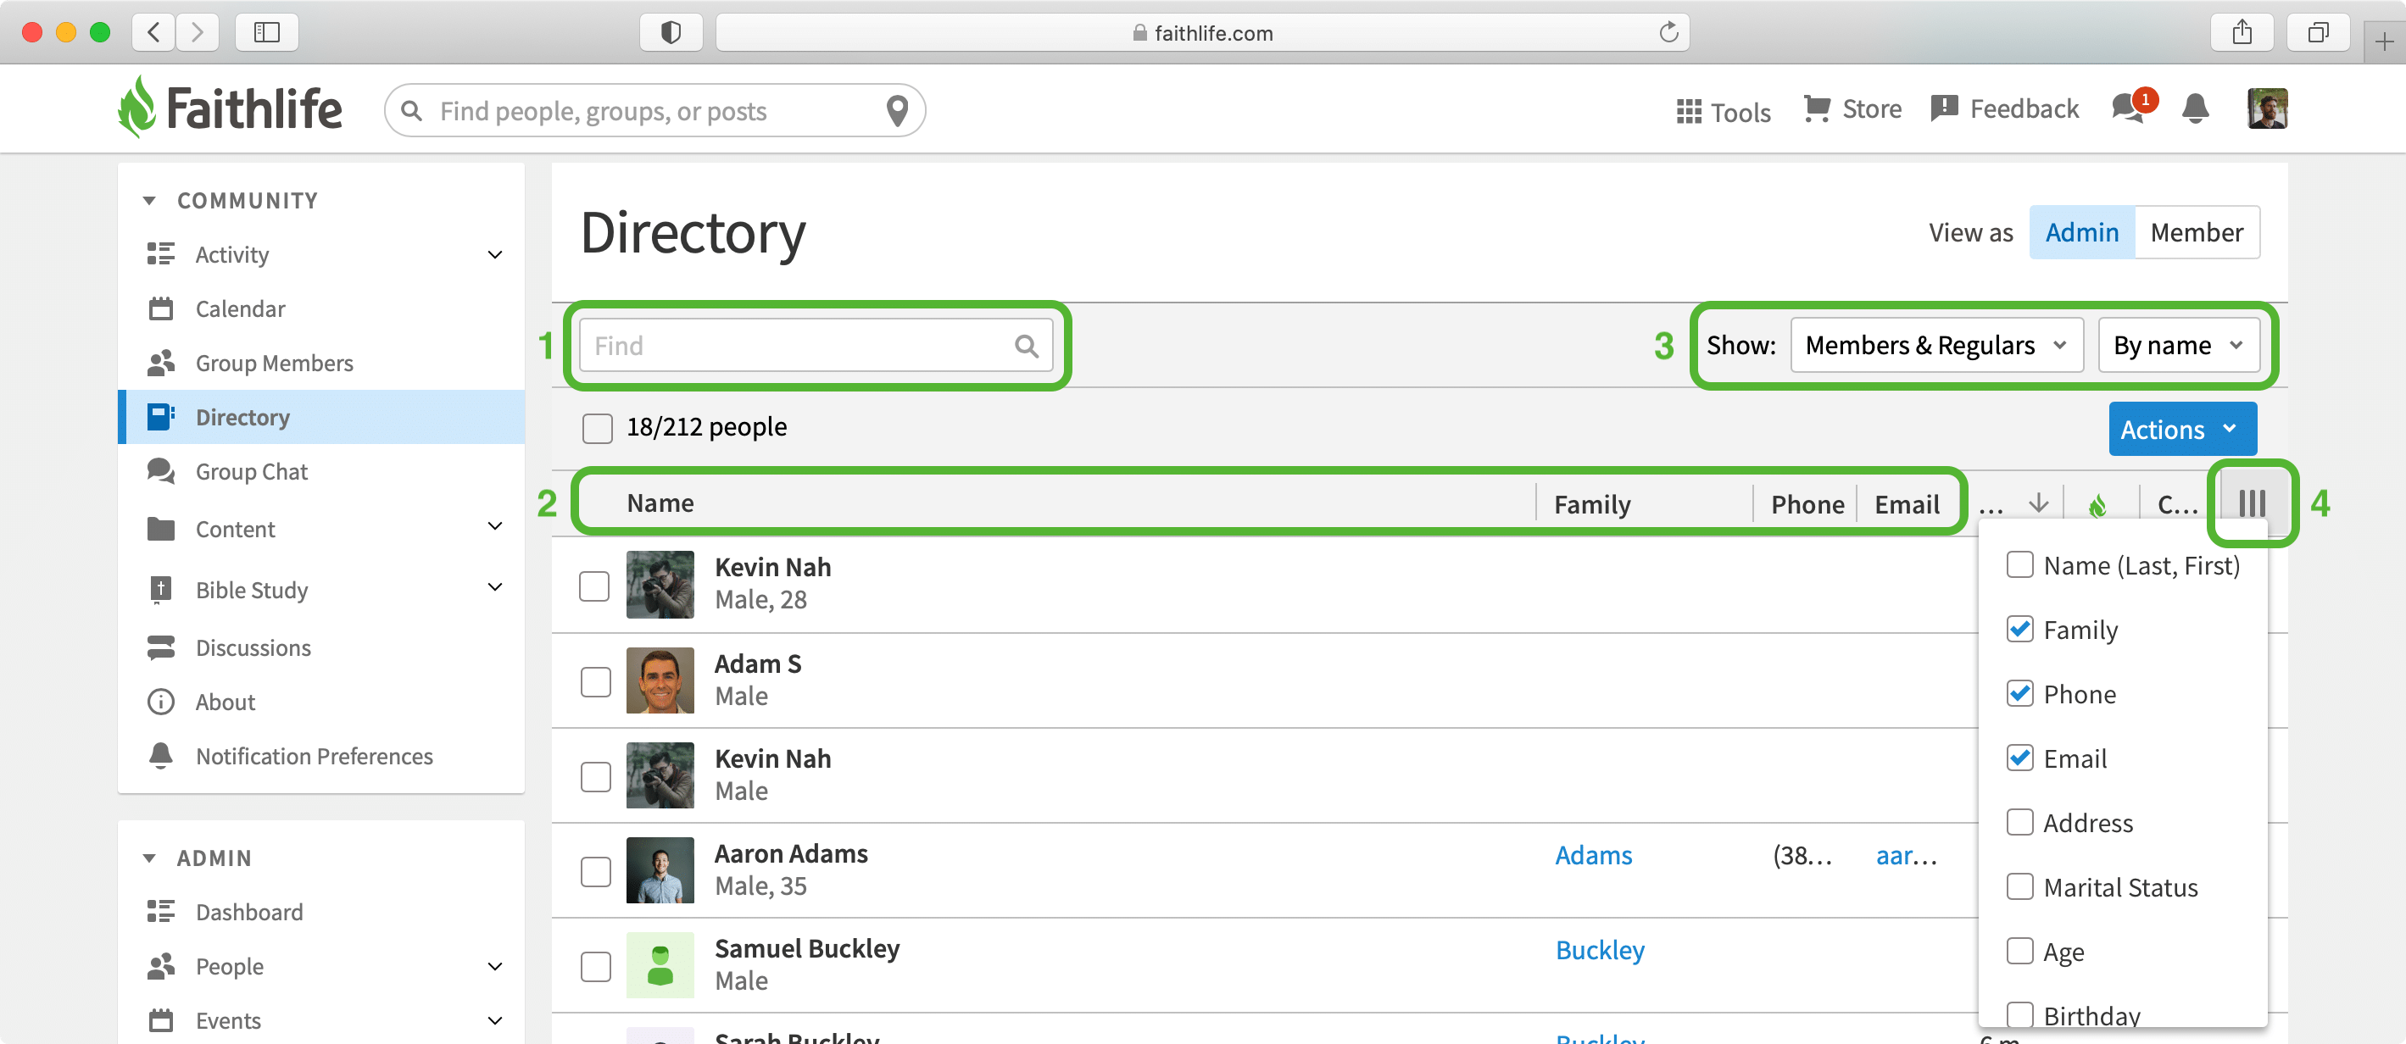Image resolution: width=2406 pixels, height=1044 pixels.
Task: Uncheck the Family column option
Action: [x=2019, y=630]
